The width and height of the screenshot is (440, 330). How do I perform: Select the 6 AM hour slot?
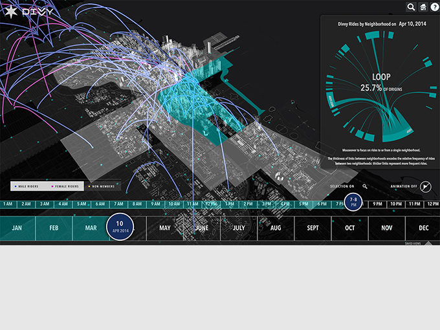100,204
